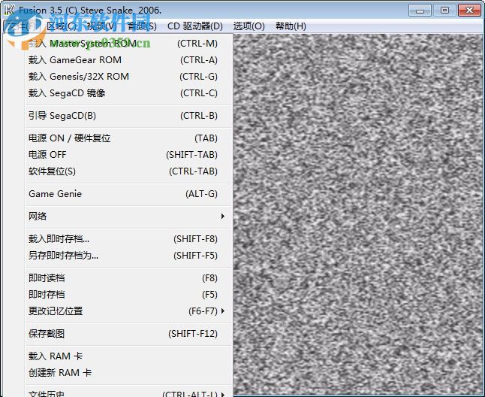
Task: Choose 载入 MasterSystem ROM
Action: (x=128, y=44)
